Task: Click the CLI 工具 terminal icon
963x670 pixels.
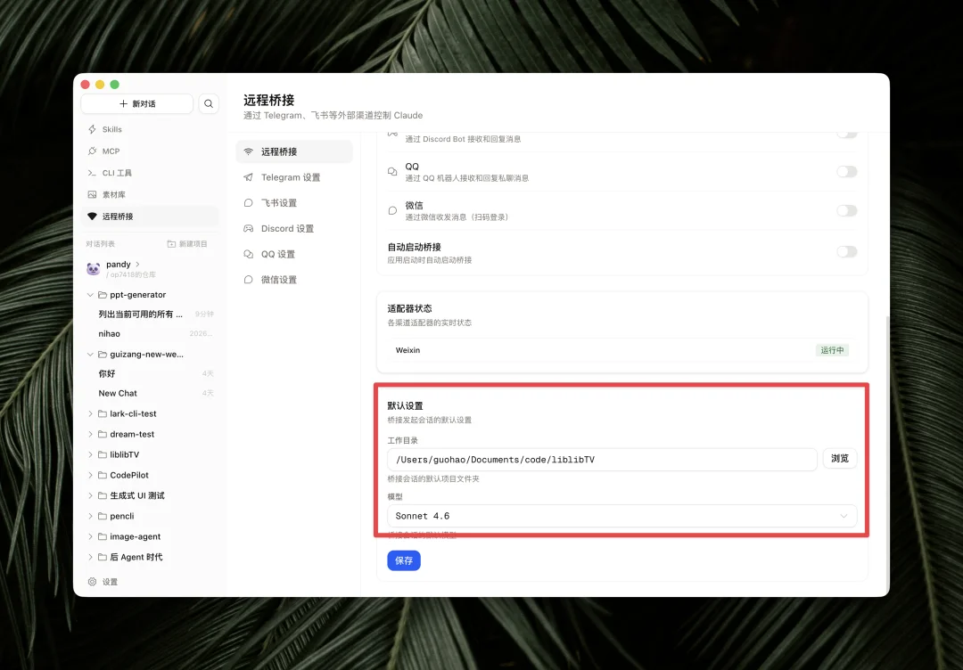Action: (92, 172)
